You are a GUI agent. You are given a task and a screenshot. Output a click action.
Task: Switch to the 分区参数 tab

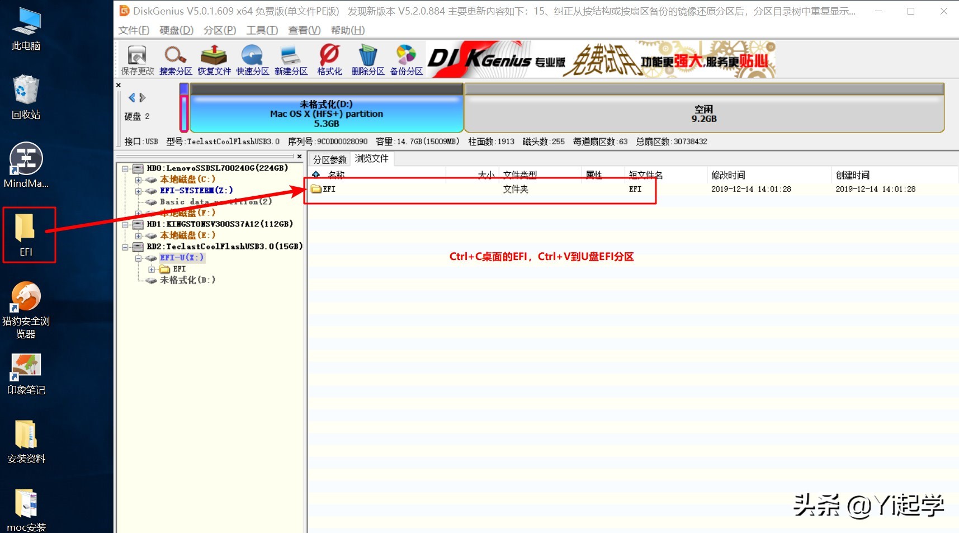click(x=329, y=159)
